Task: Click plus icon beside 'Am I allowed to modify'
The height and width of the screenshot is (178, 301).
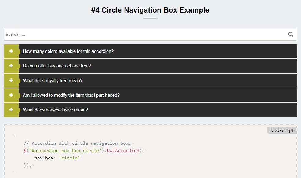Action: 11,95
